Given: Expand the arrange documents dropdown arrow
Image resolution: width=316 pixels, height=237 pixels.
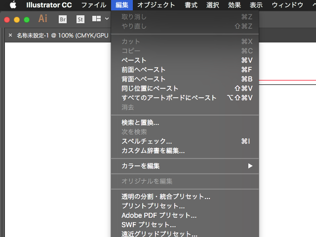Looking at the screenshot, I should point(107,19).
